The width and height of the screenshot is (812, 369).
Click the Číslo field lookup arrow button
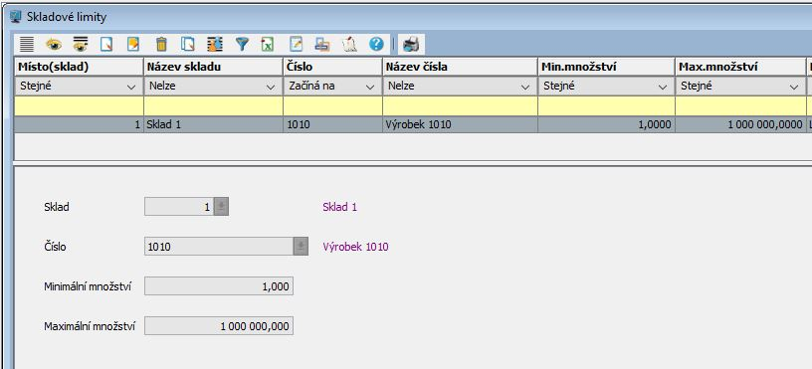[x=301, y=247]
